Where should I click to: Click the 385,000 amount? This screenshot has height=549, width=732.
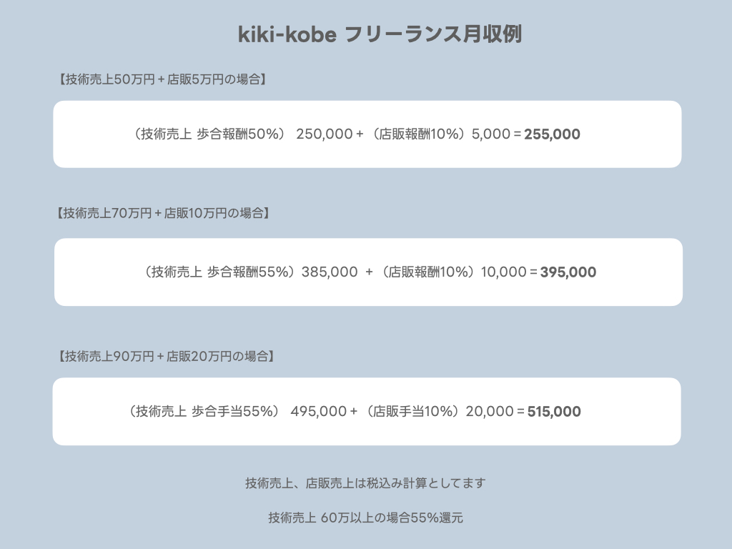(x=330, y=272)
